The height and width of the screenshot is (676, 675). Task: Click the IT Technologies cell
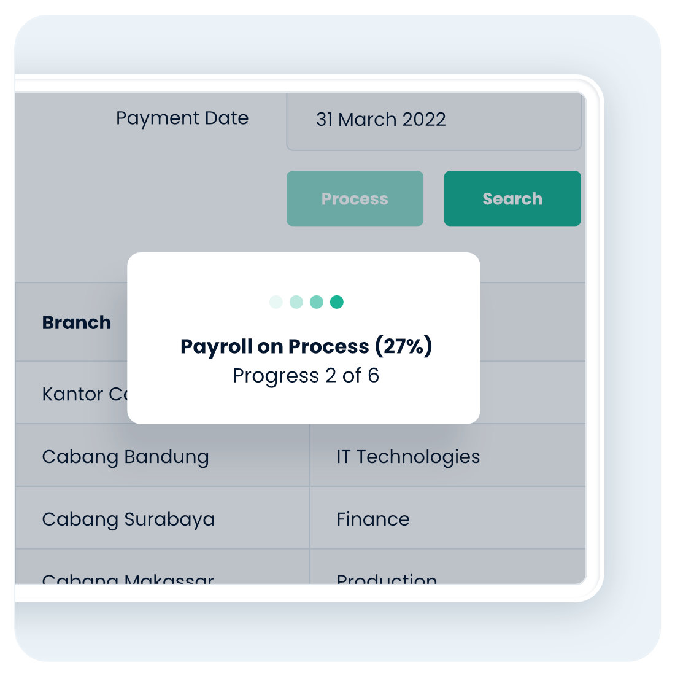408,457
